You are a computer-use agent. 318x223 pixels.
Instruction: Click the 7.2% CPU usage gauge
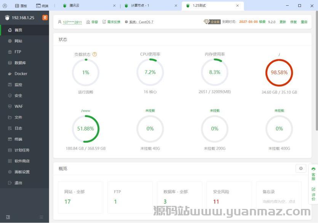pyautogui.click(x=150, y=72)
